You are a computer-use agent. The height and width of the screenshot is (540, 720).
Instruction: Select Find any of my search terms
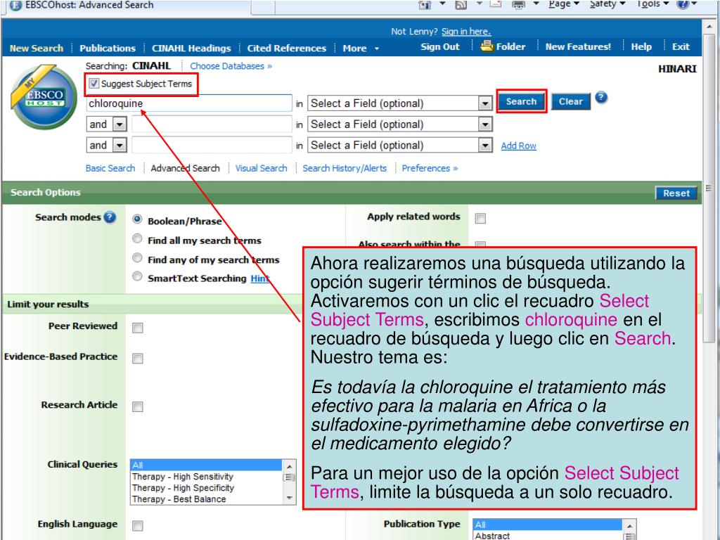tap(137, 257)
